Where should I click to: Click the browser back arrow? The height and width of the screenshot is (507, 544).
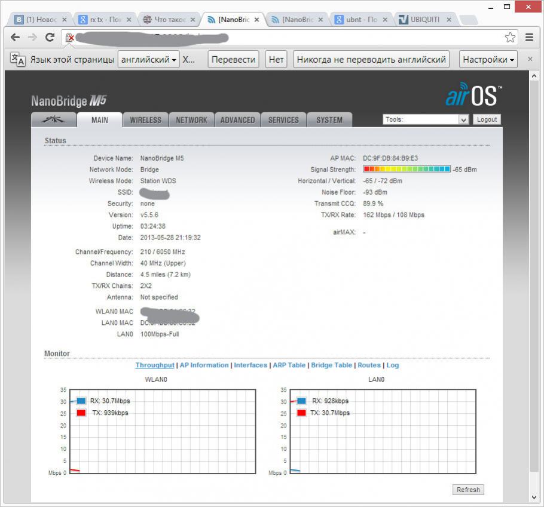[16, 37]
